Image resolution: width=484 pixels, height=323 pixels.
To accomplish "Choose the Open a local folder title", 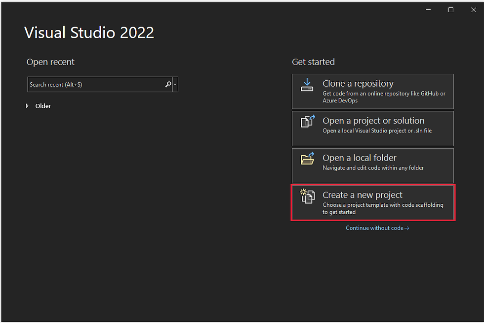I will [360, 158].
